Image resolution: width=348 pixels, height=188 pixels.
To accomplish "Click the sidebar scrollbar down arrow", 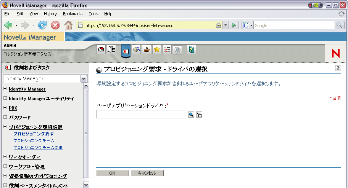I will [x=86, y=185].
